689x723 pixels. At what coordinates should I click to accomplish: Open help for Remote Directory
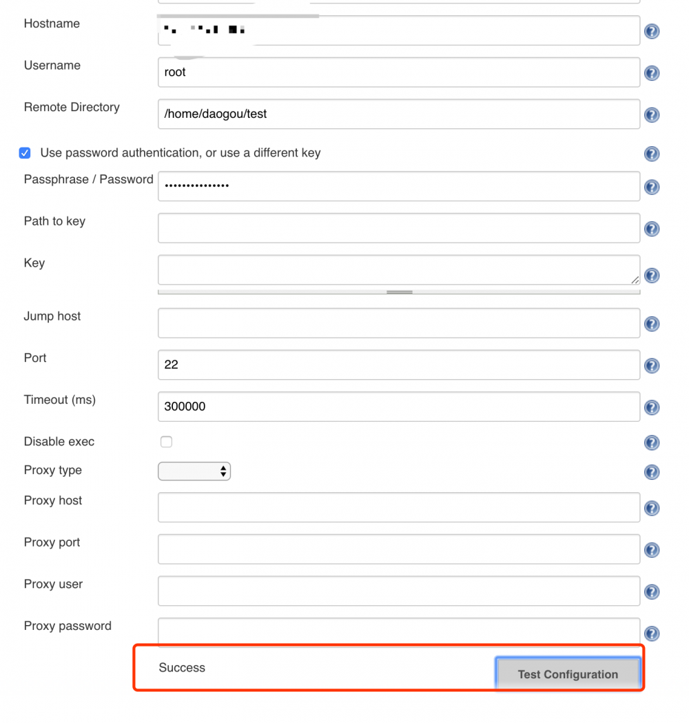tap(651, 114)
